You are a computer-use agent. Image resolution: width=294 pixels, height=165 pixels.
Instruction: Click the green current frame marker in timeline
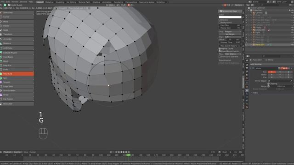[128, 155]
